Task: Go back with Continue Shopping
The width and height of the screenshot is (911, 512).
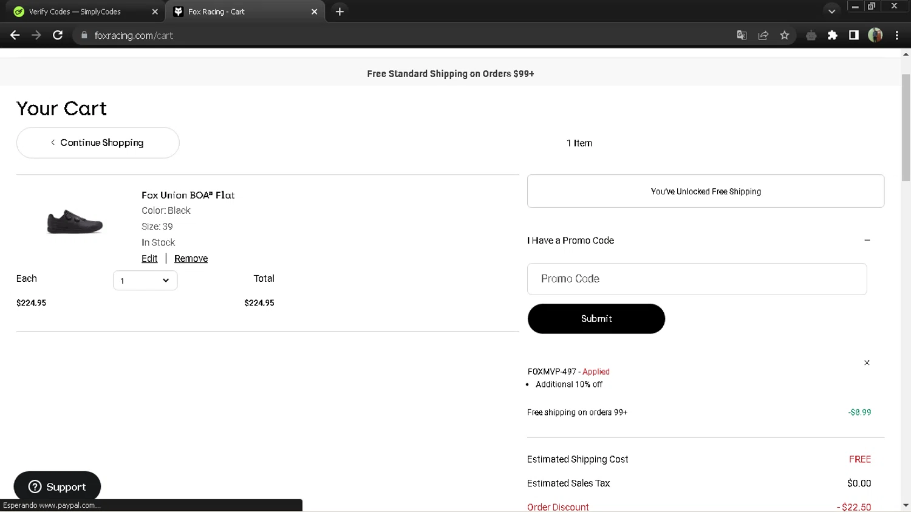Action: (x=98, y=143)
